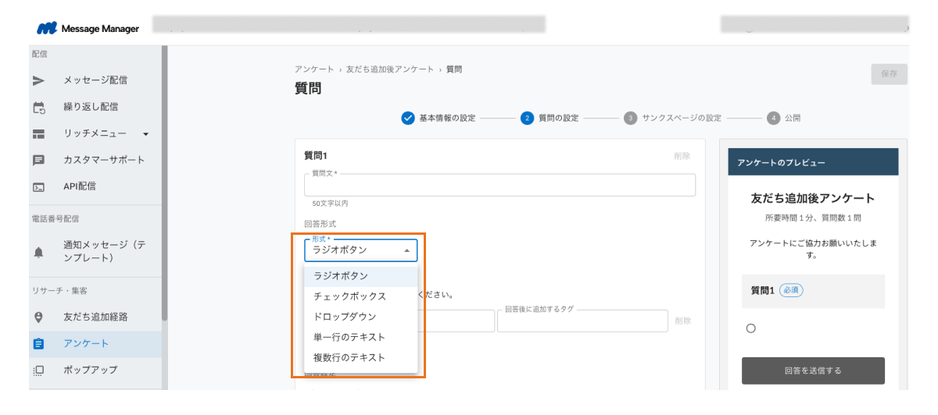Click the sidebar scrollbar

coord(164,183)
